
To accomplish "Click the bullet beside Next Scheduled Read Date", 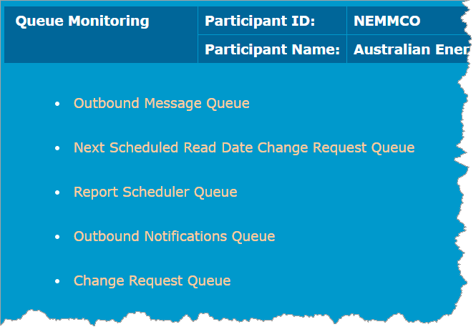I will tap(58, 149).
